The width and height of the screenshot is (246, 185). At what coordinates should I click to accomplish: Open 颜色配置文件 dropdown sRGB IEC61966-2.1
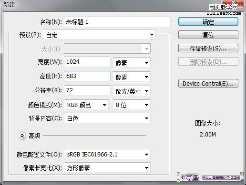(x=107, y=154)
